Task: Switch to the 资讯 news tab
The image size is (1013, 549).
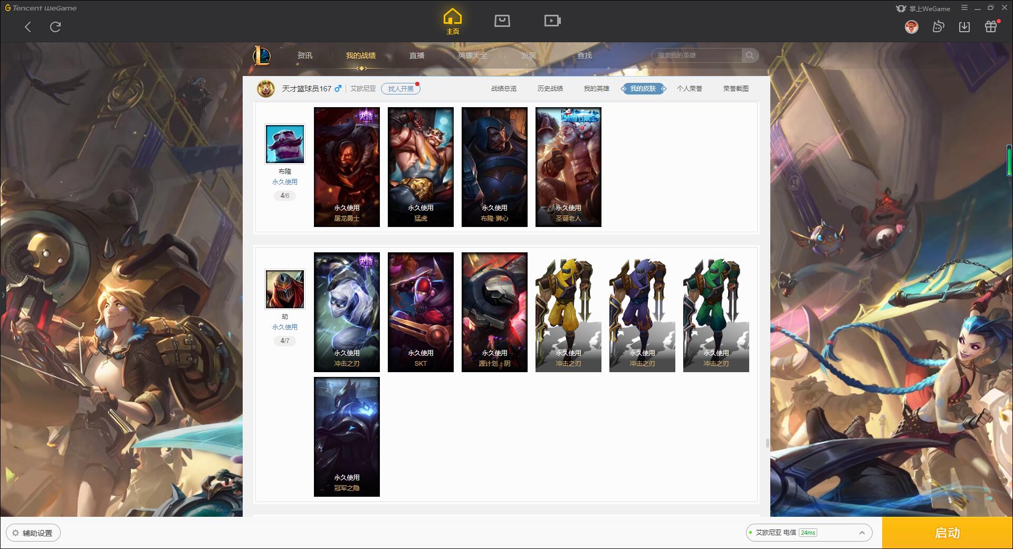Action: tap(305, 55)
